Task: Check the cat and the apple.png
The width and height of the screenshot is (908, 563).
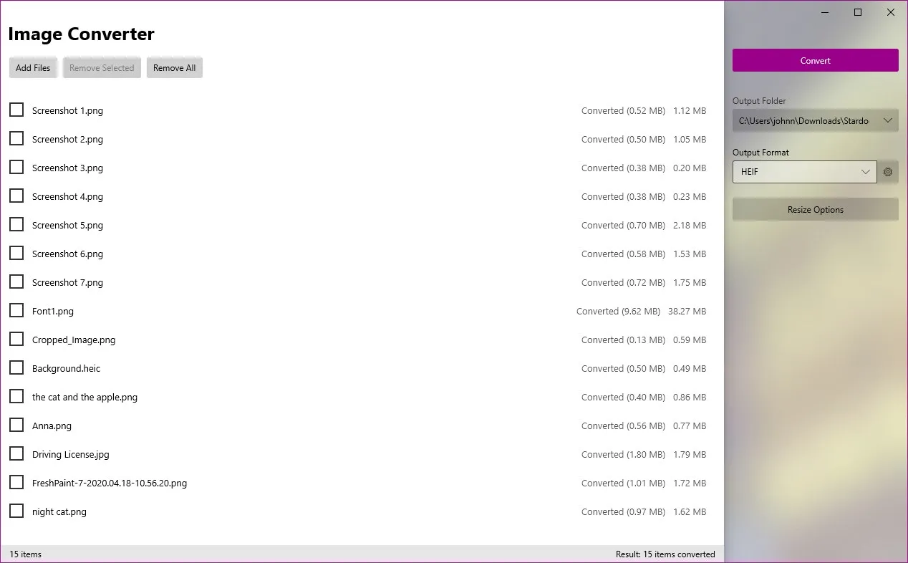Action: (x=16, y=396)
